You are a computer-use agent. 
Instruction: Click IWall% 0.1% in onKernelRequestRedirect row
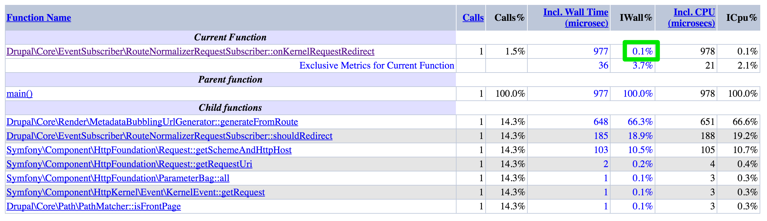coord(642,51)
